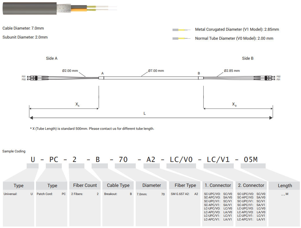301x228 pixels.
Task: Click the 05M segment in sample code
Action: [x=251, y=159]
